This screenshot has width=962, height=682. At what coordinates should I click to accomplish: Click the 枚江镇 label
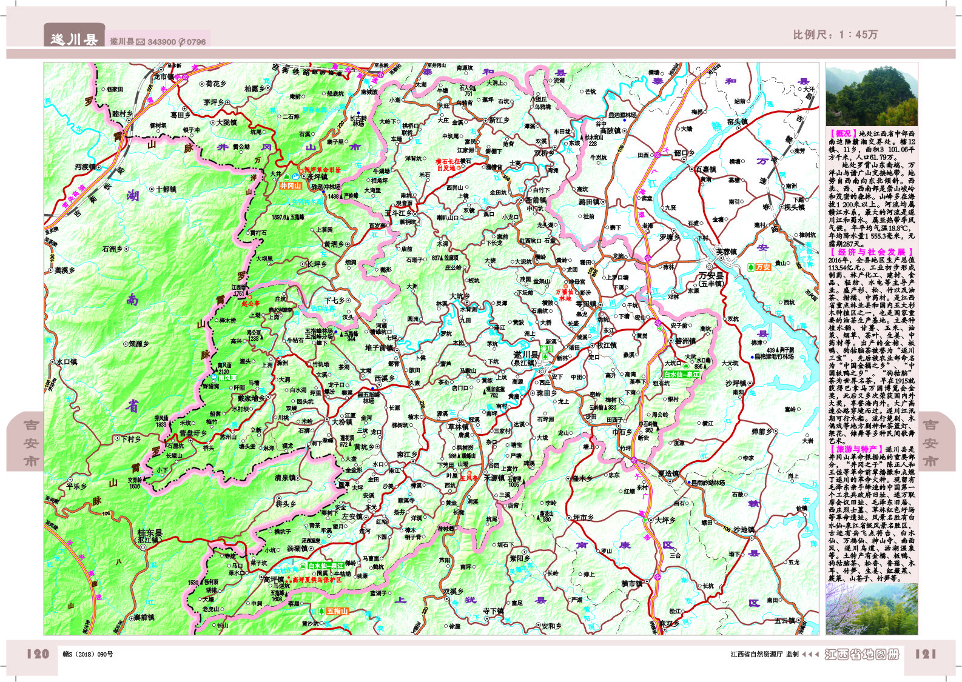(607, 346)
